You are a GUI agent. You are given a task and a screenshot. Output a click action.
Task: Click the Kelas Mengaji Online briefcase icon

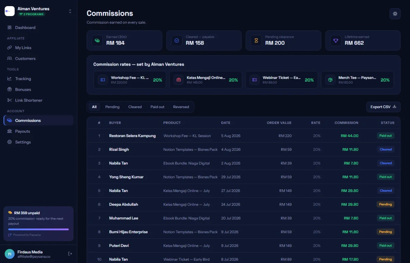178,80
